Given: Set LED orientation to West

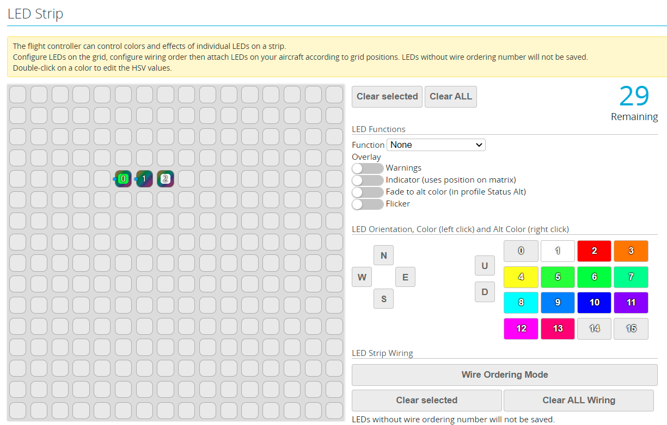Looking at the screenshot, I should (362, 277).
